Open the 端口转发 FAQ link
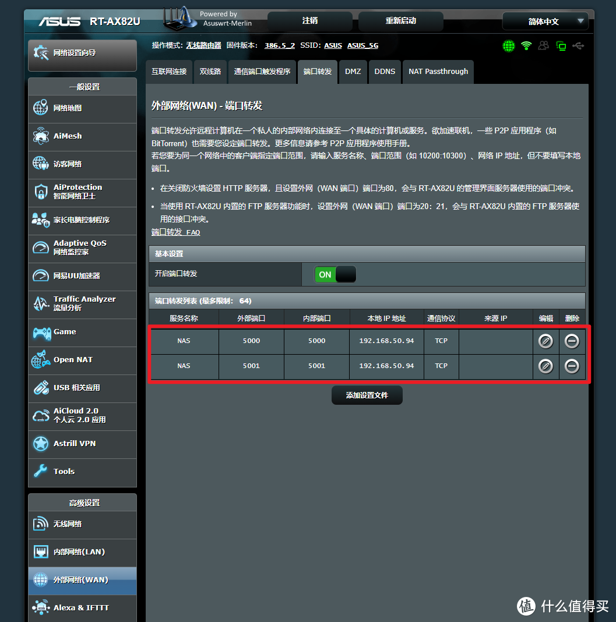 pyautogui.click(x=175, y=232)
